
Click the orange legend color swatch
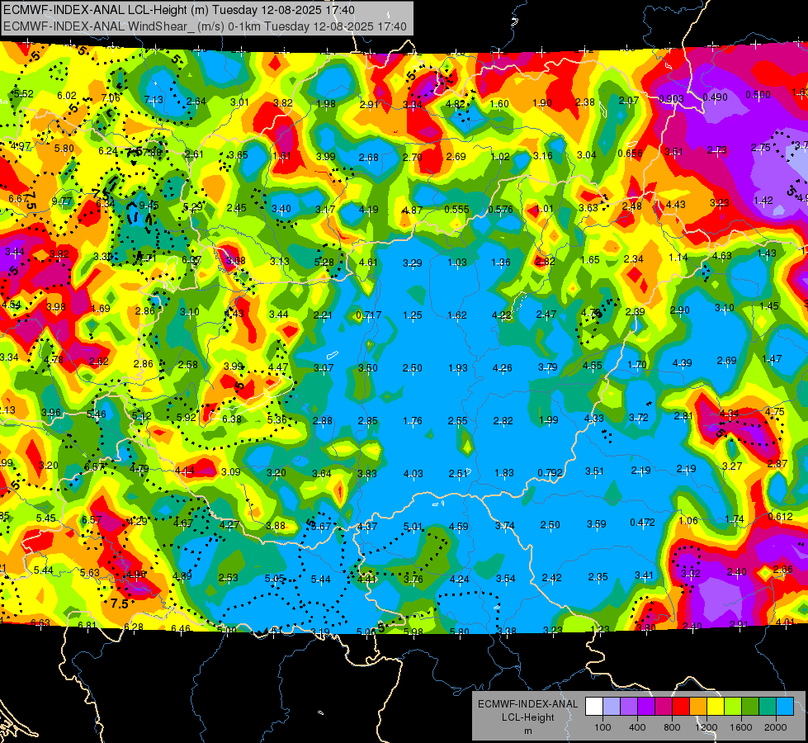tap(698, 707)
